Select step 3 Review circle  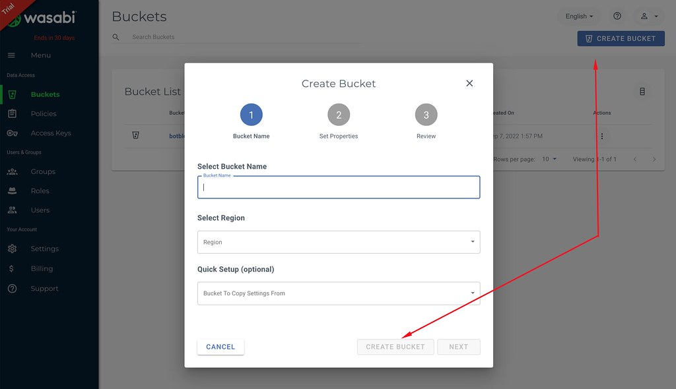coord(426,115)
